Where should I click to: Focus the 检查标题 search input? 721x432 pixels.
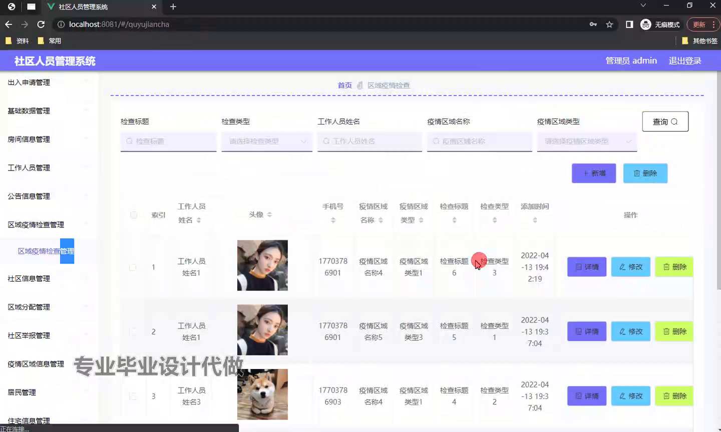click(x=168, y=141)
